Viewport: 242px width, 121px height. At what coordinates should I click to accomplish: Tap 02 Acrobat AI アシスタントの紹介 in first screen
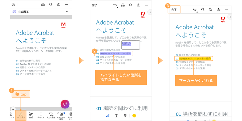coord(34,64)
